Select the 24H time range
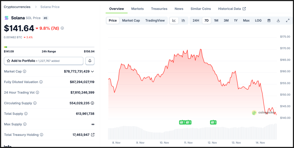This screenshot has height=148, width=294. coord(196,21)
